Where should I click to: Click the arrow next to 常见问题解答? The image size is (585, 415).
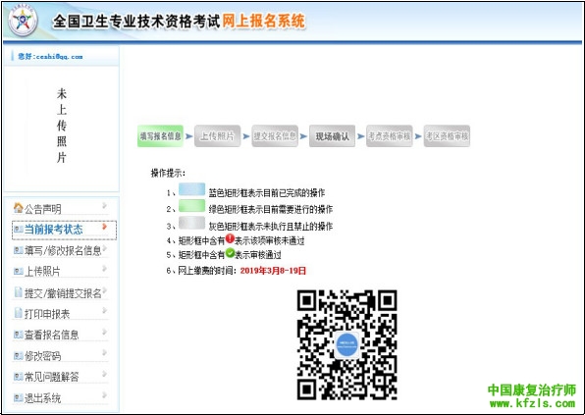pyautogui.click(x=104, y=374)
